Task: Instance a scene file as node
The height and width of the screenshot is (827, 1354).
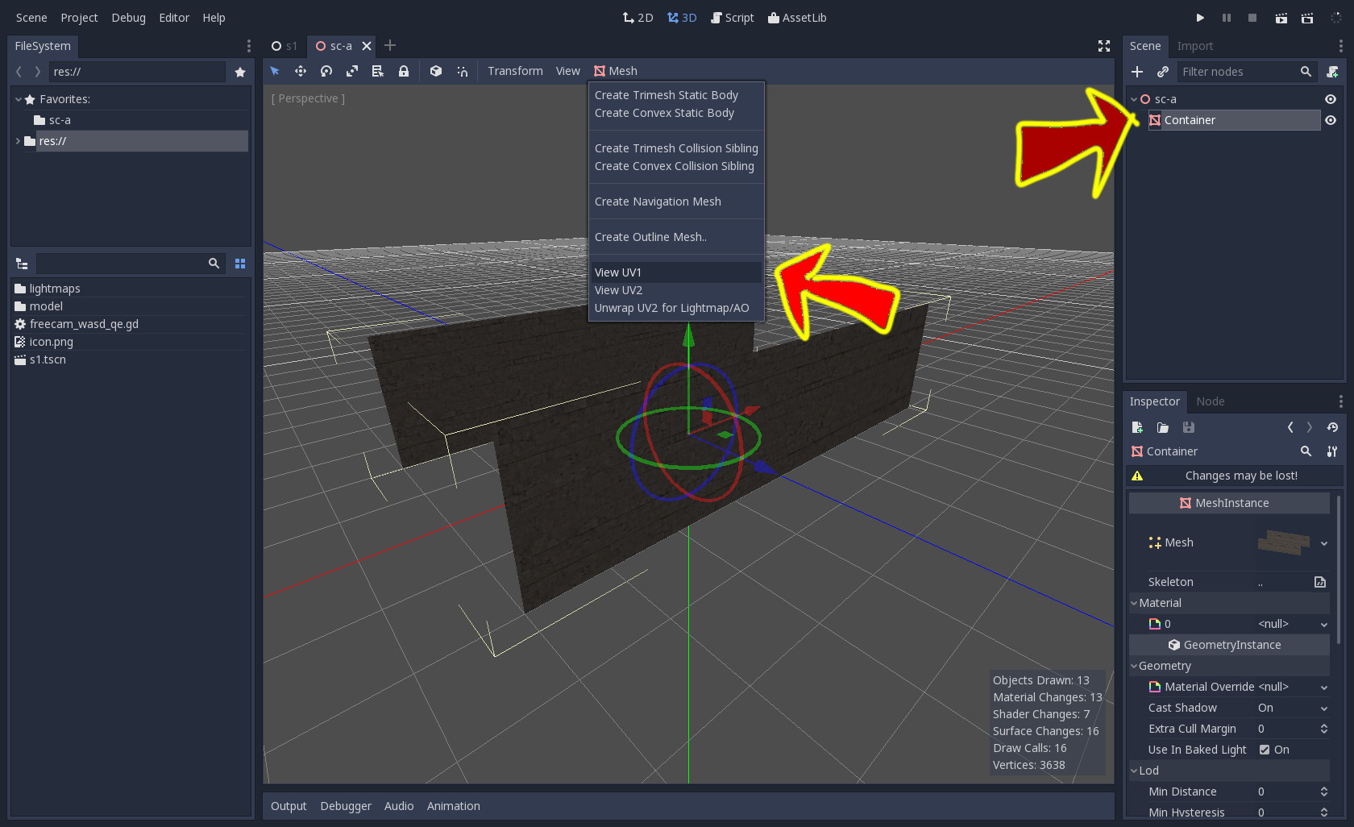Action: pos(1163,72)
